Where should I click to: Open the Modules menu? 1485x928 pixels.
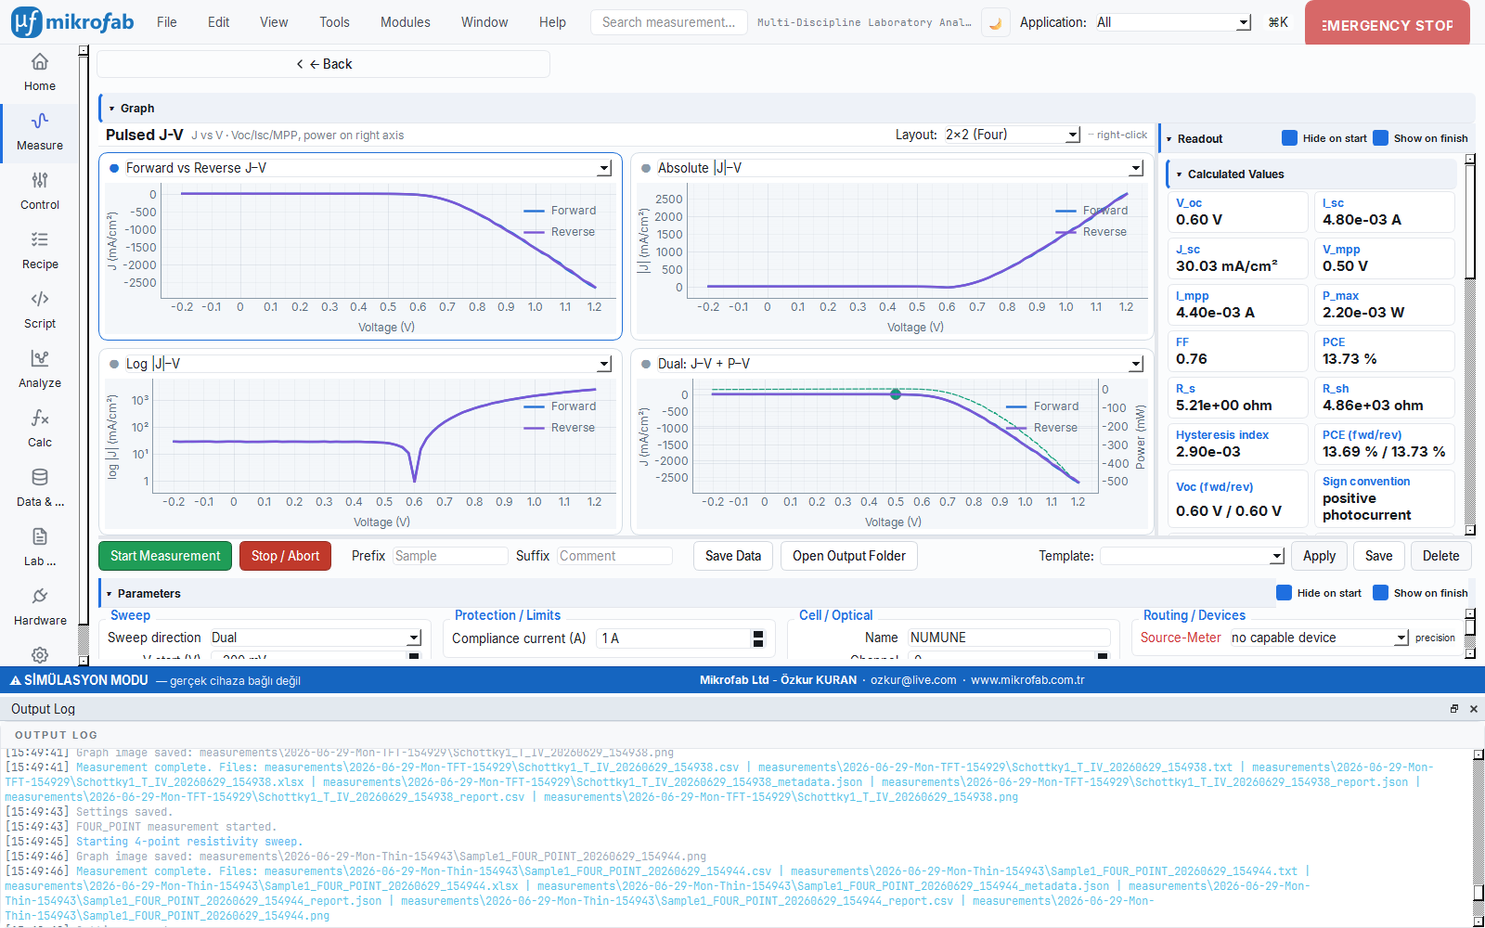point(406,22)
